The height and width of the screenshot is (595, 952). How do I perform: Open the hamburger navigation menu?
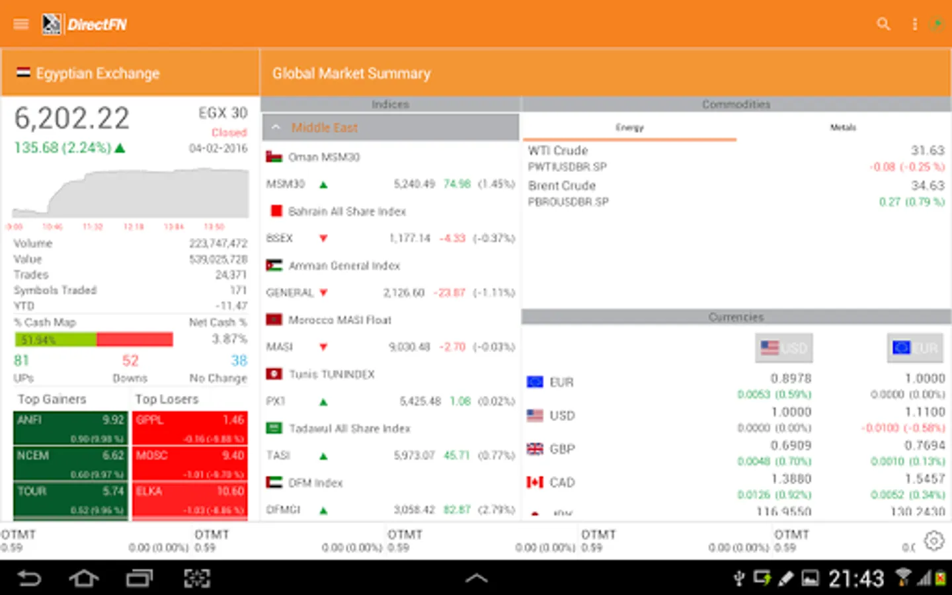click(x=21, y=24)
